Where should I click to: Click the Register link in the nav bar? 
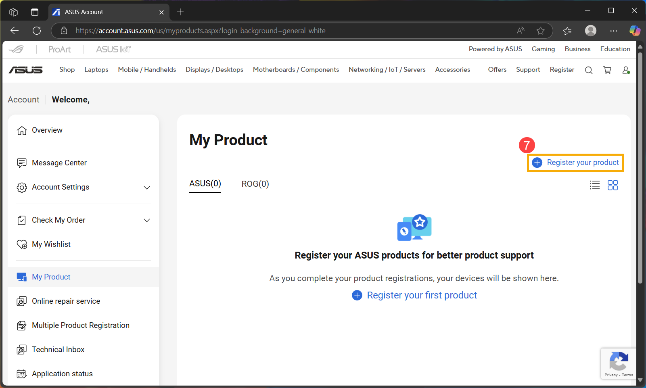tap(562, 70)
